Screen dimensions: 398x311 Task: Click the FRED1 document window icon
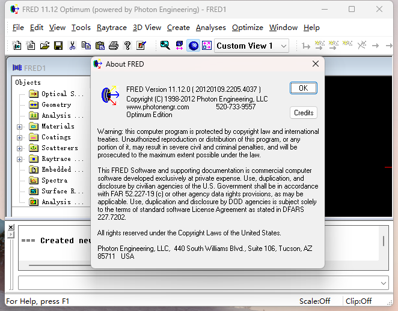click(x=17, y=68)
